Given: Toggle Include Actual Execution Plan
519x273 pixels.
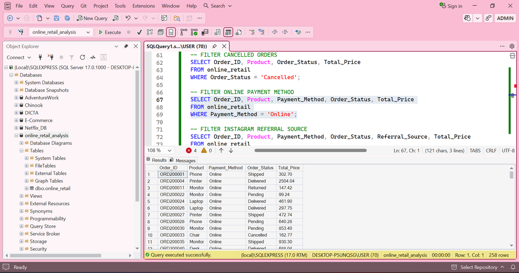Looking at the screenshot, I should click(x=183, y=32).
